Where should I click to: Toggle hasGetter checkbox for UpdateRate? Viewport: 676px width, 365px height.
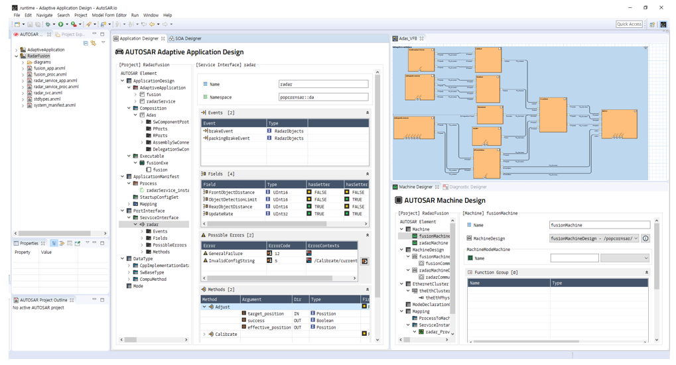click(309, 214)
